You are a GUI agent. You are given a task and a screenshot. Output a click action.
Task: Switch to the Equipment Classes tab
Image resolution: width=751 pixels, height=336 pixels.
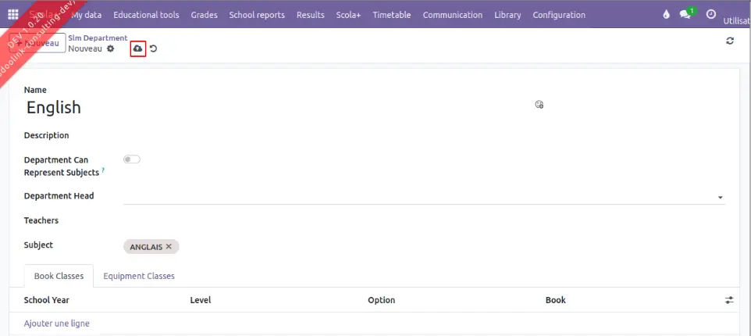click(x=139, y=276)
